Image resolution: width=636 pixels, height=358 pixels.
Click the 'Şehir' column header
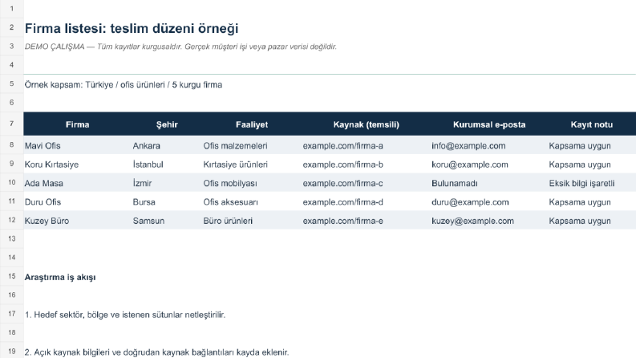point(167,124)
